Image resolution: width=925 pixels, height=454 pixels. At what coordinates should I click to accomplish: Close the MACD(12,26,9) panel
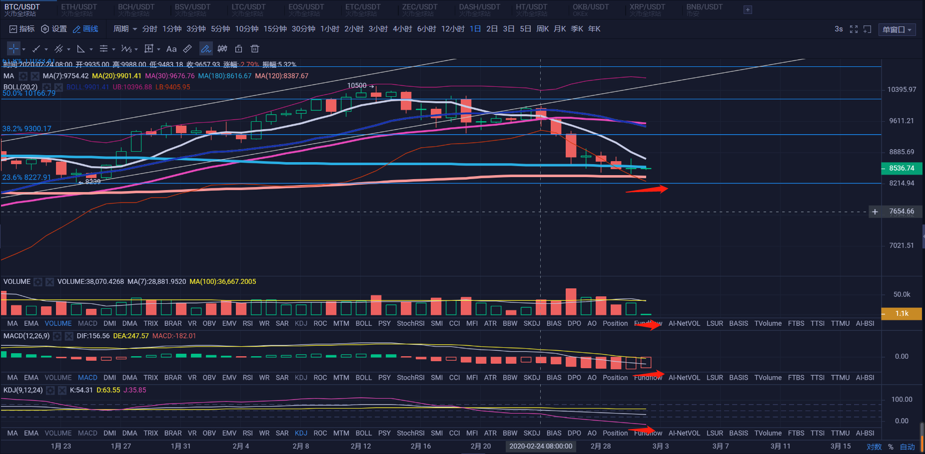tap(69, 336)
